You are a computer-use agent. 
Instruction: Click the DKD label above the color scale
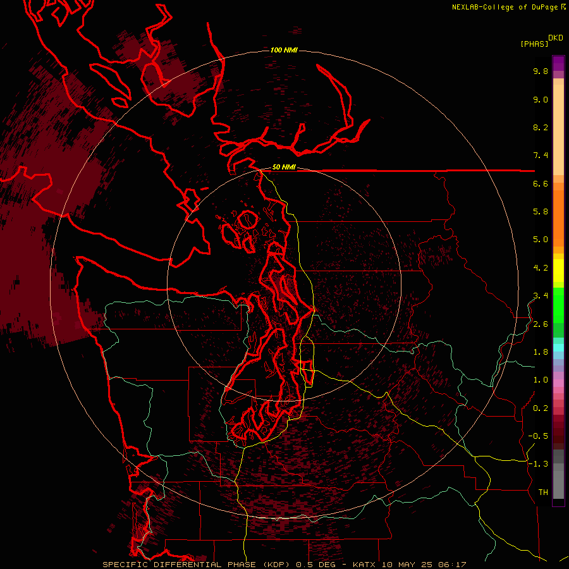[556, 38]
